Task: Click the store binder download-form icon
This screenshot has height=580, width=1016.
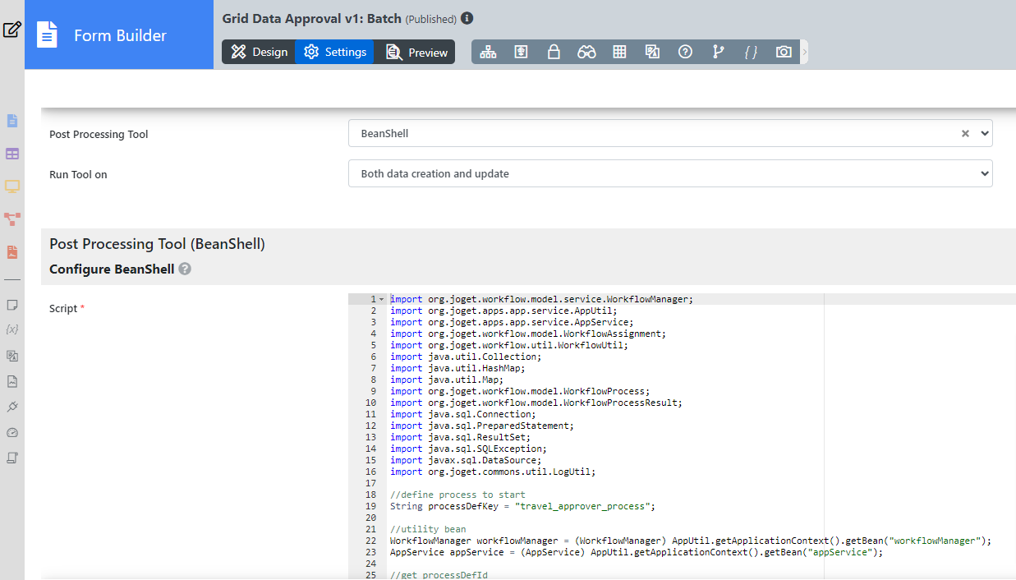Action: click(x=521, y=52)
